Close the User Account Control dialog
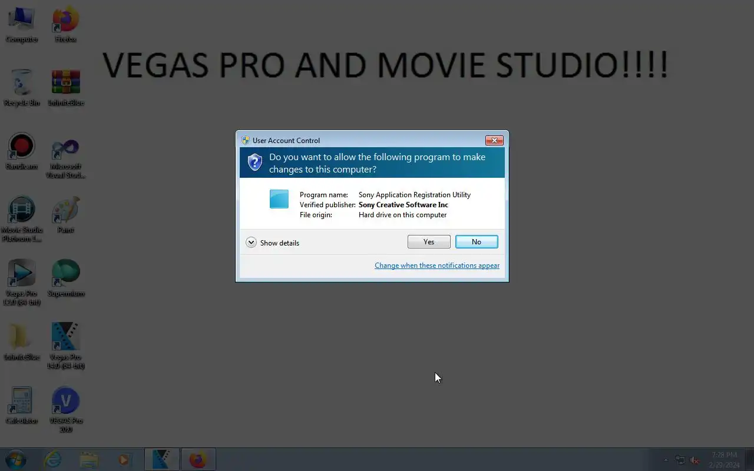Viewport: 754px width, 471px height. tap(494, 140)
